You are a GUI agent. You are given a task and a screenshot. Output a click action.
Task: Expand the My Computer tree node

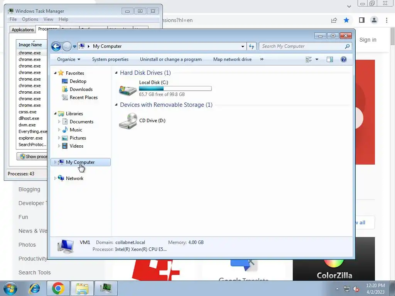55,162
